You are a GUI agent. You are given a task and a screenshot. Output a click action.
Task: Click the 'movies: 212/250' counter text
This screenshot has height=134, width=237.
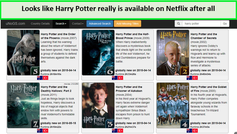coord(71,84)
